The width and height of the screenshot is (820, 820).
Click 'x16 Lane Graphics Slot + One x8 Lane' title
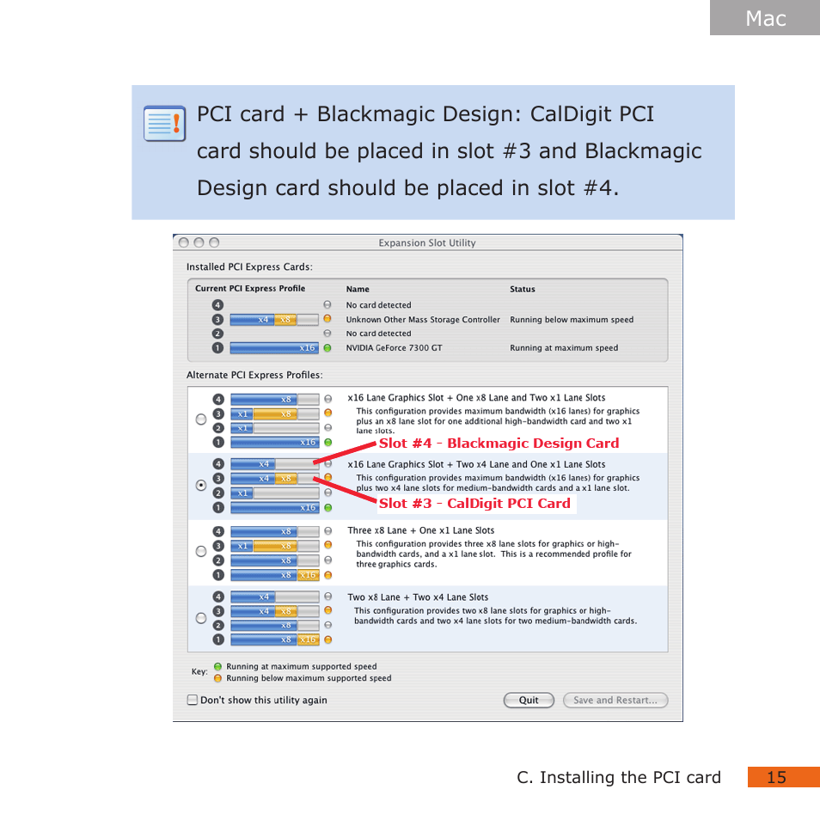(476, 398)
